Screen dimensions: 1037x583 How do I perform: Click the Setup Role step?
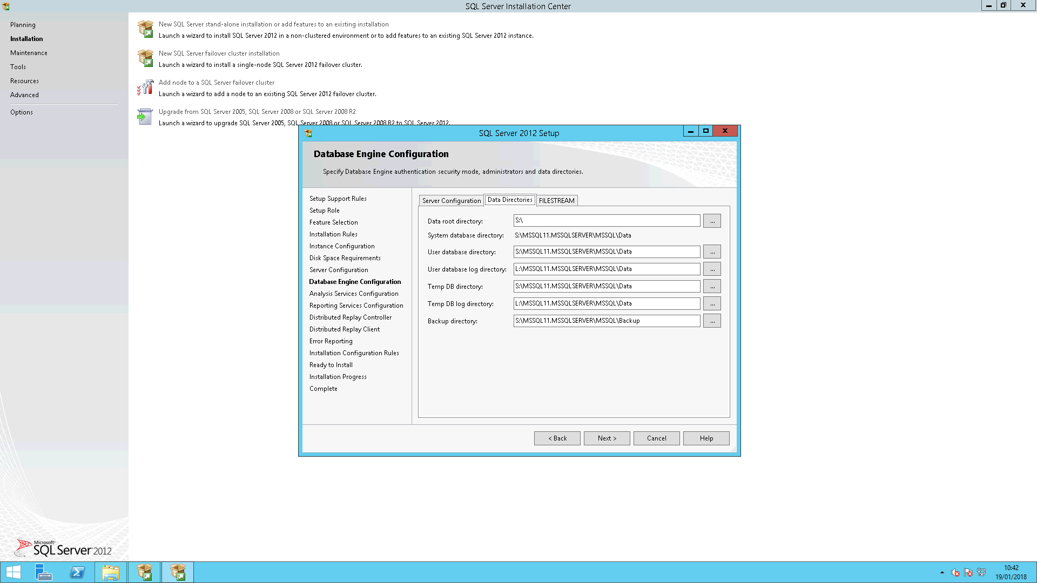[x=324, y=211]
